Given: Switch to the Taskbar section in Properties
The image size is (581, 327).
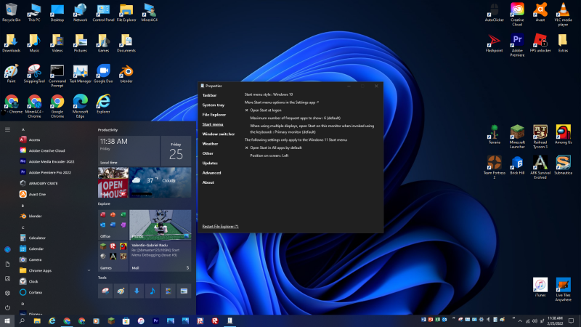Looking at the screenshot, I should pos(209,95).
